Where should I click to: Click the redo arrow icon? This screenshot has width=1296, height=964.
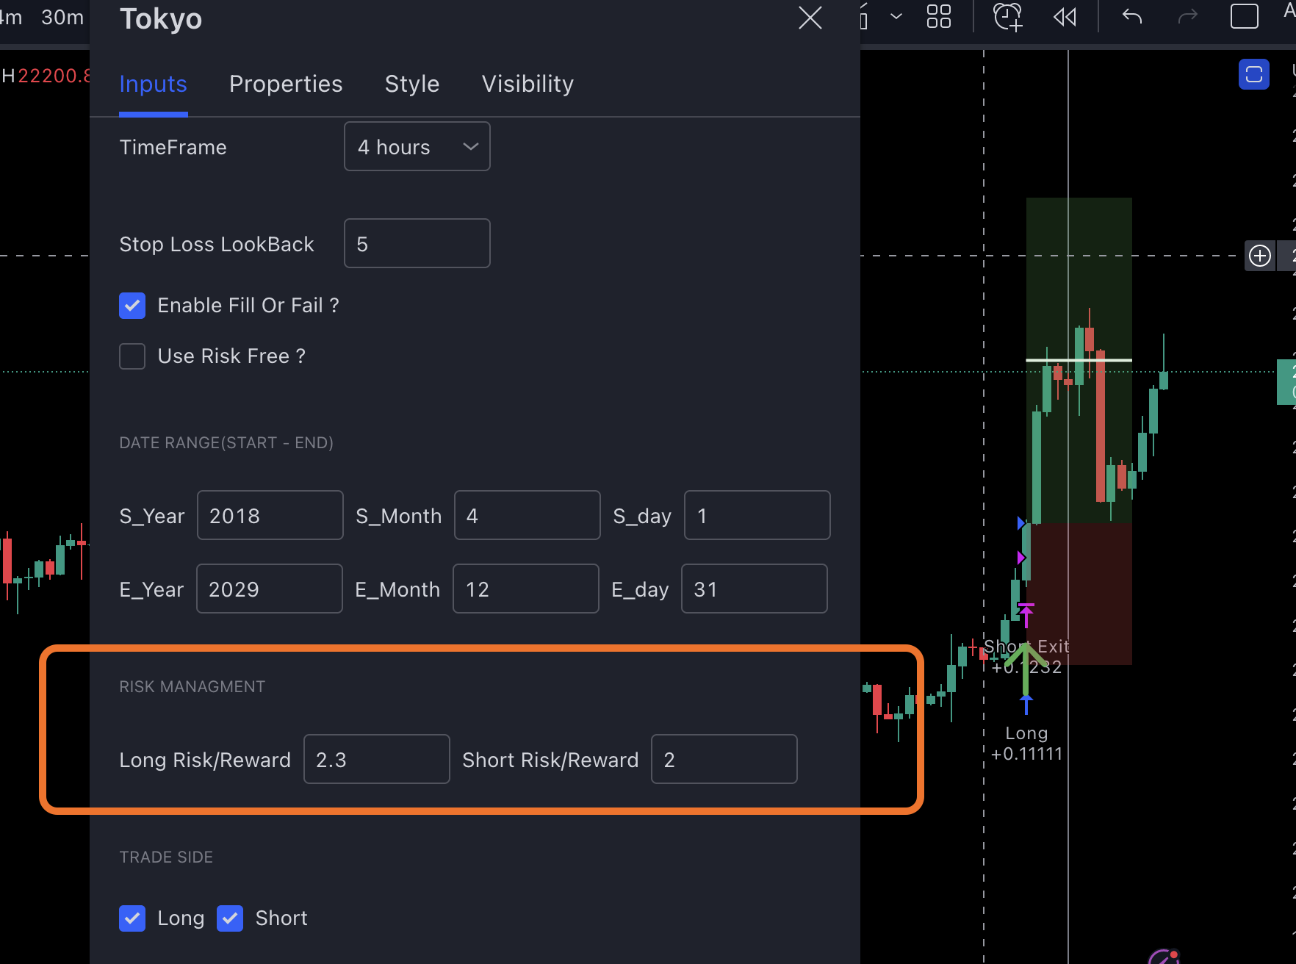(x=1187, y=16)
